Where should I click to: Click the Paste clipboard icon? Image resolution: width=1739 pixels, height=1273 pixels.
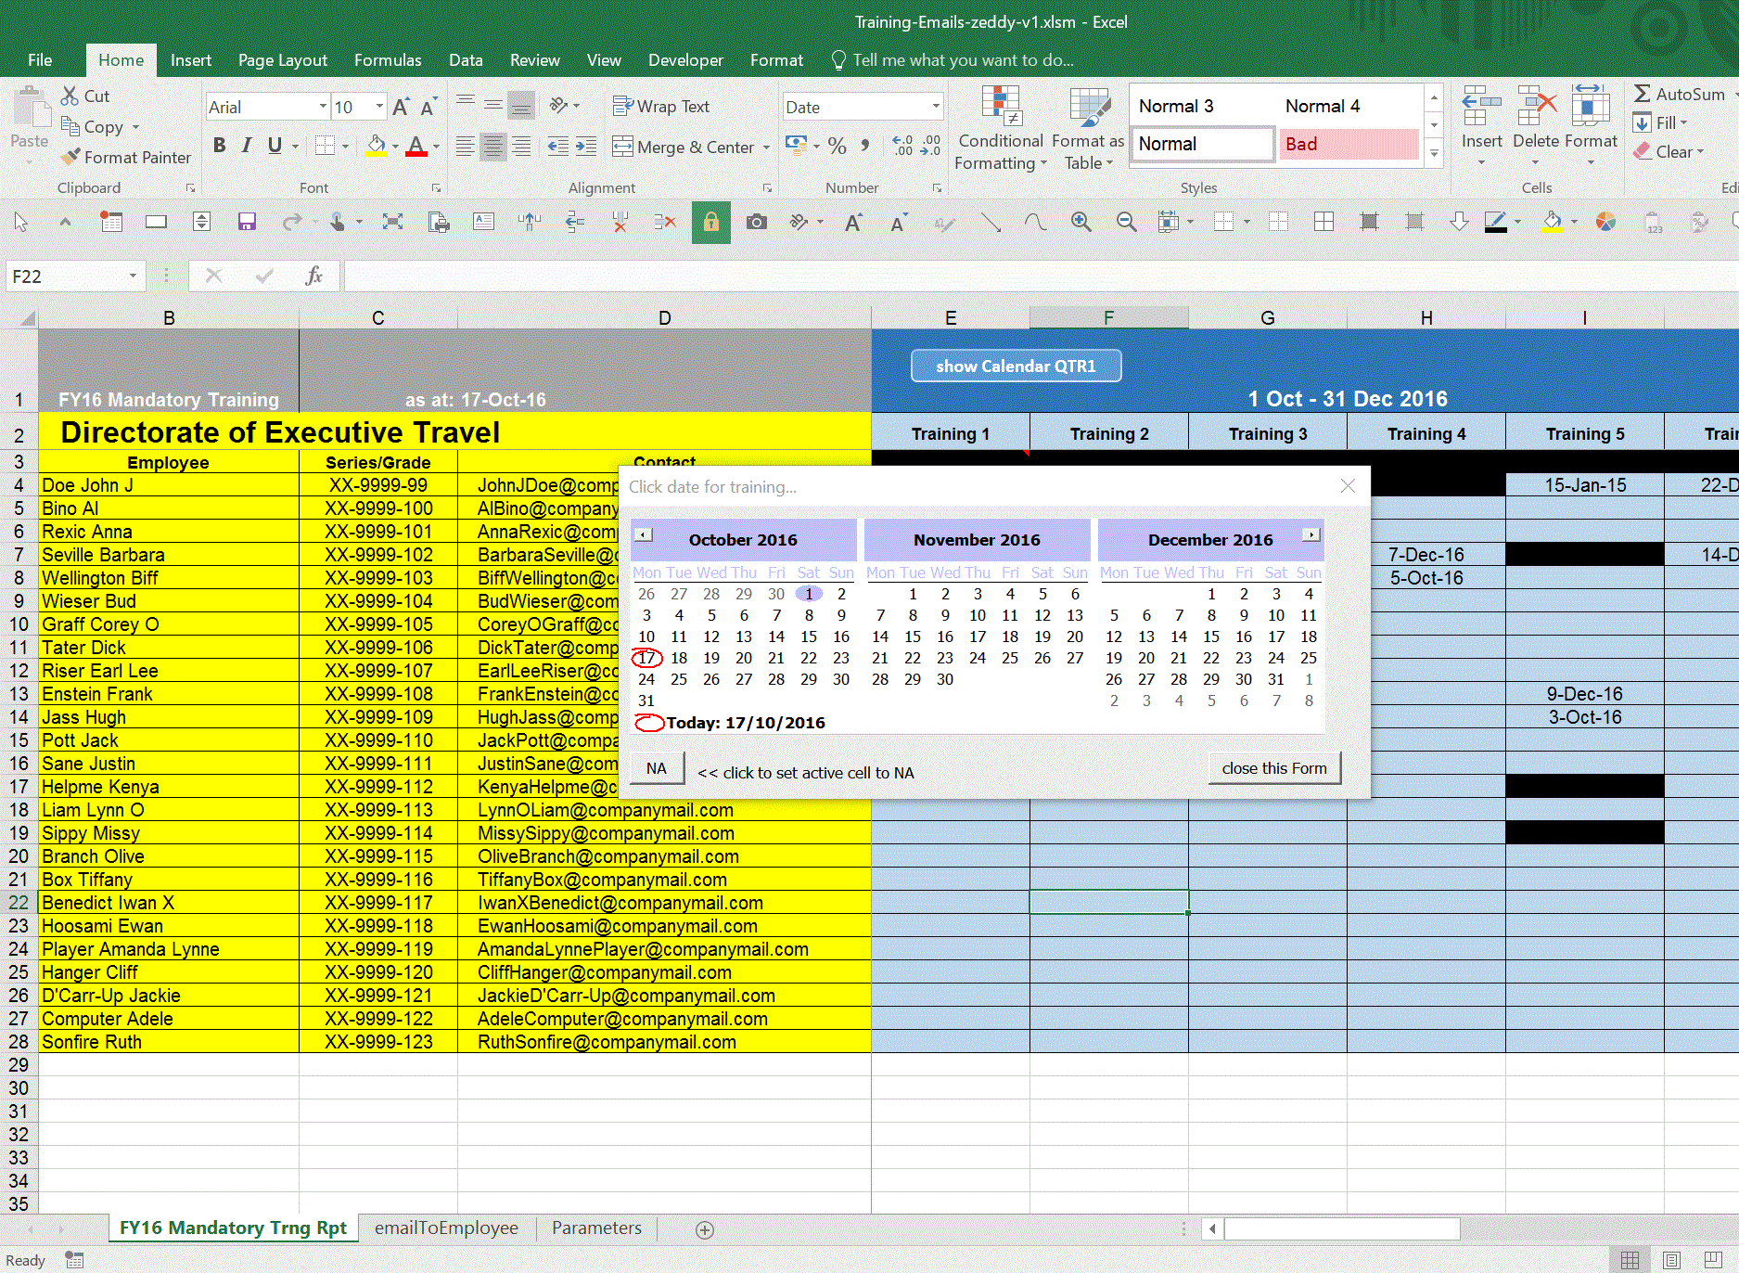31,108
